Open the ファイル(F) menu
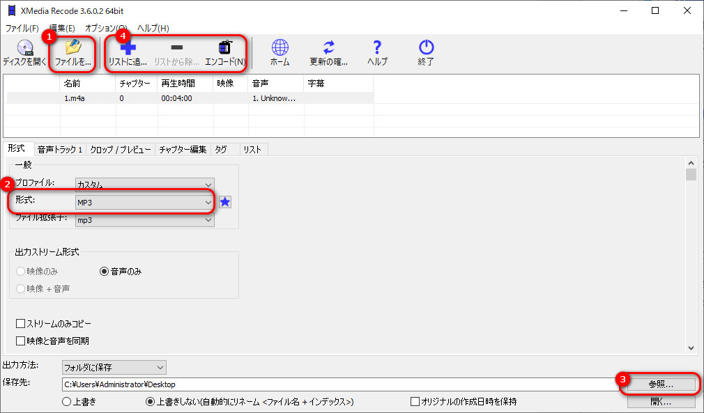Image resolution: width=704 pixels, height=413 pixels. (x=22, y=29)
